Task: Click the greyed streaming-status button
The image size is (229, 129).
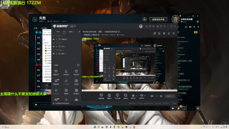Action: click(x=170, y=96)
